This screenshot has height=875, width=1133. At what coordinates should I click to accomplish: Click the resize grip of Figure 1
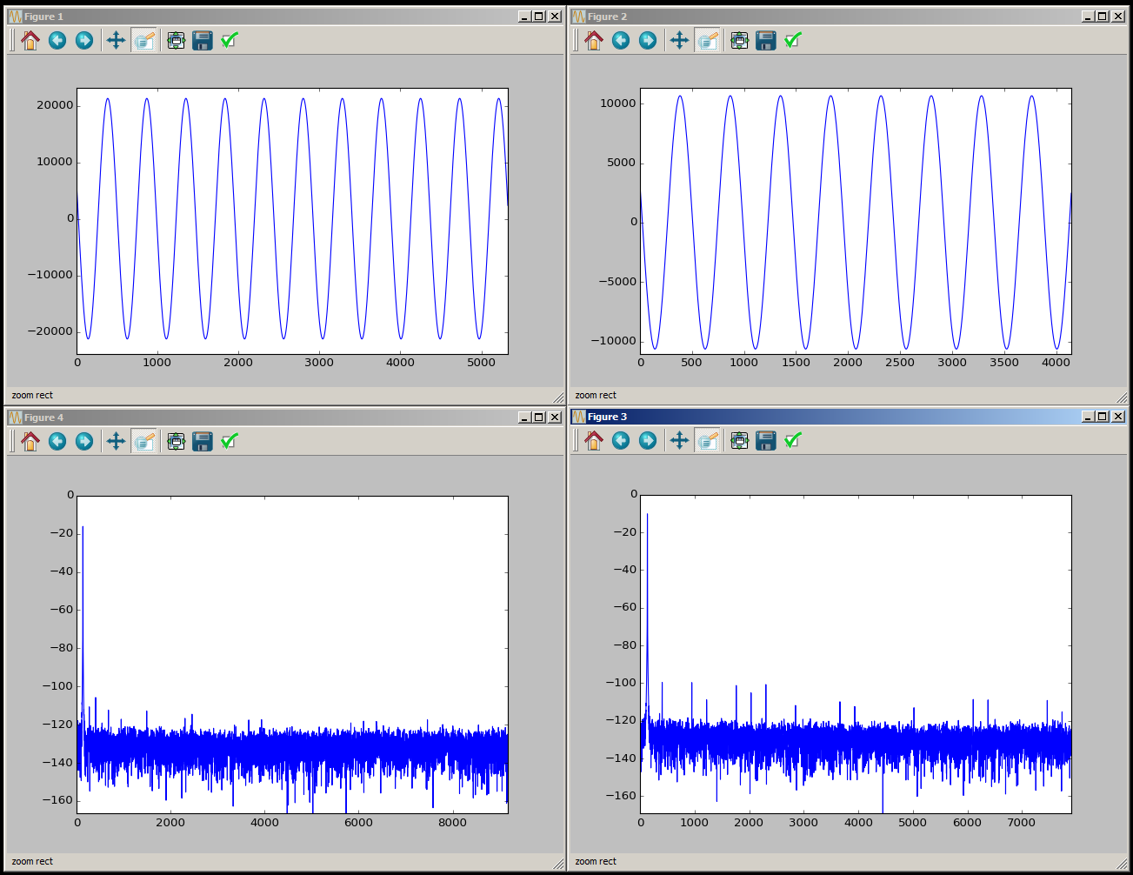558,397
